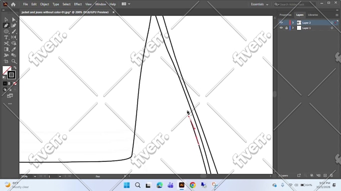Select the Curvature tool
This screenshot has height=191, width=341.
tap(14, 25)
